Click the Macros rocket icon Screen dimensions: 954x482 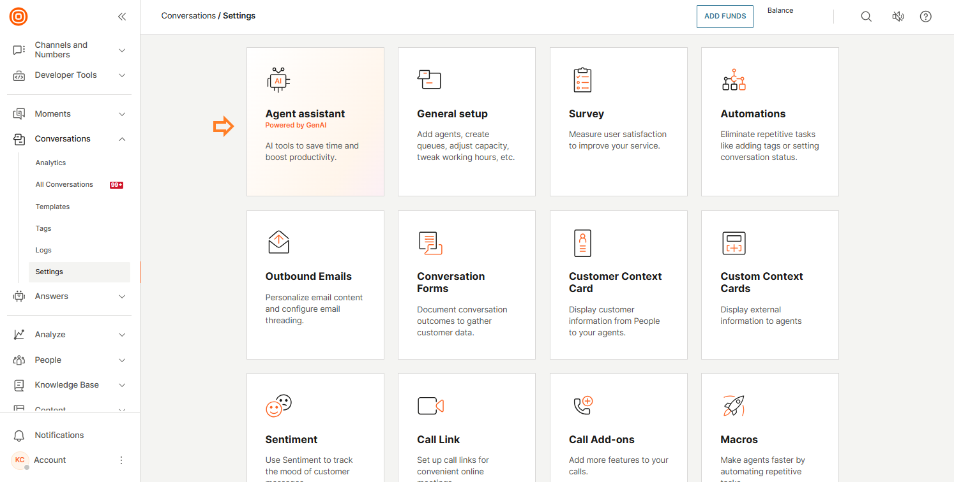coord(734,406)
